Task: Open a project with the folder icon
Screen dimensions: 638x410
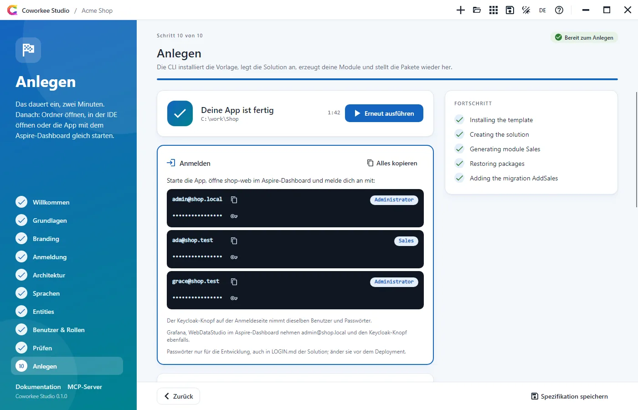Action: coord(477,10)
